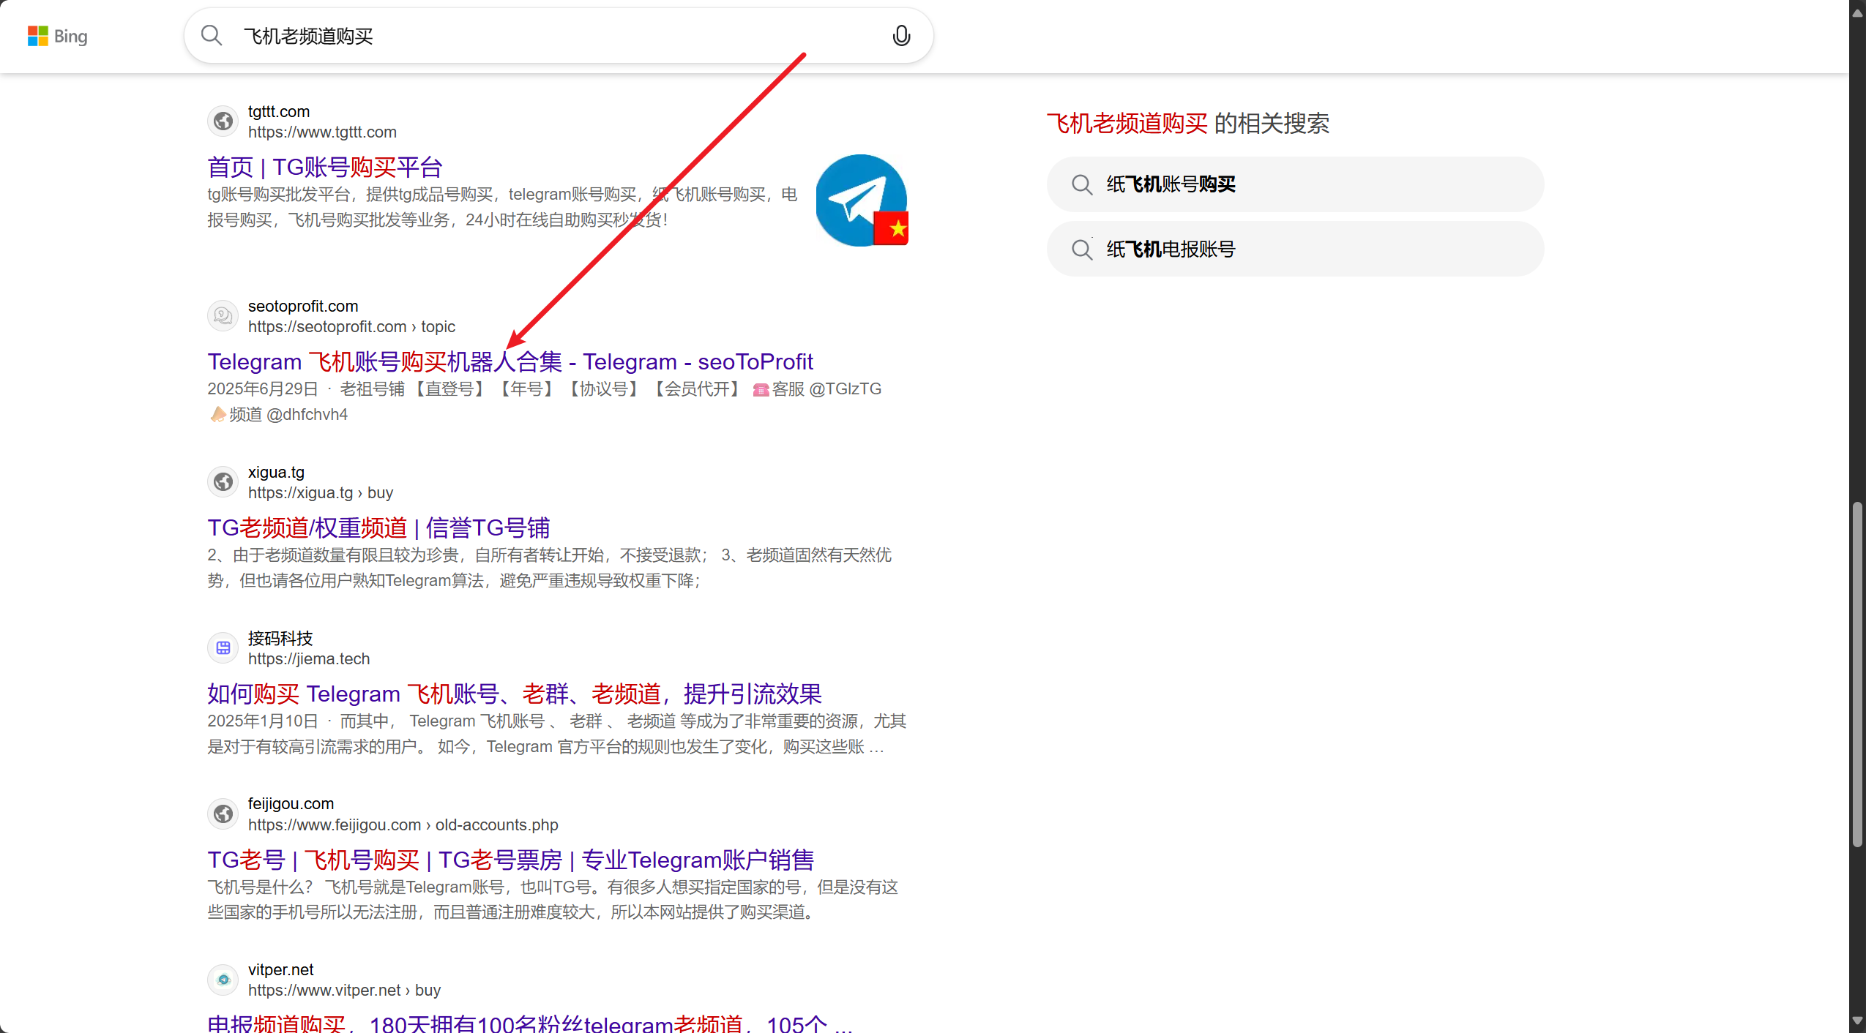Click the xigua.tg globe favicon

pyautogui.click(x=223, y=482)
